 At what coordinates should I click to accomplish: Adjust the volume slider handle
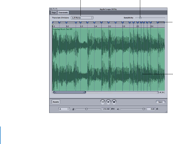point(144,109)
